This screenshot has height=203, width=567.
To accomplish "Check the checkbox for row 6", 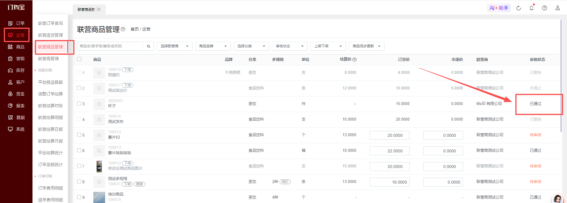I will pyautogui.click(x=79, y=150).
